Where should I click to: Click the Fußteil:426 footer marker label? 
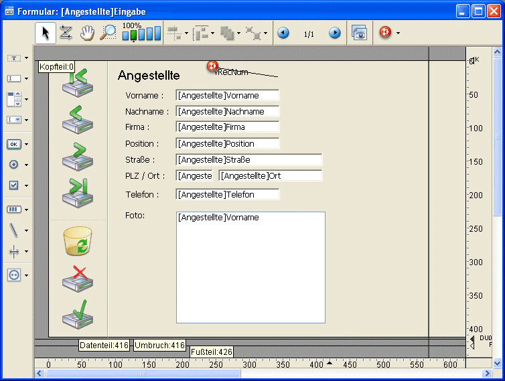click(x=212, y=352)
